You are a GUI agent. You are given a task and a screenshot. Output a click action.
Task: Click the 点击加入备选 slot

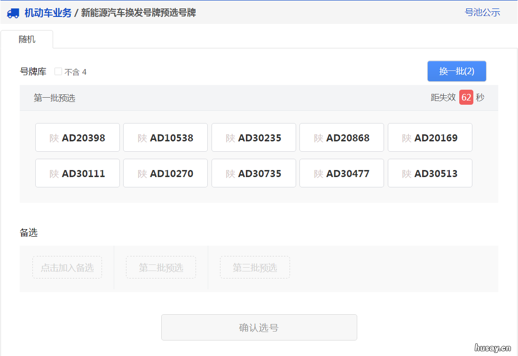pyautogui.click(x=67, y=267)
